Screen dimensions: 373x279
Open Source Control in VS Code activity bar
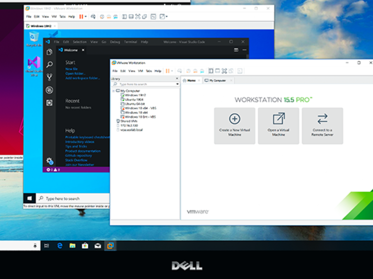(x=49, y=77)
